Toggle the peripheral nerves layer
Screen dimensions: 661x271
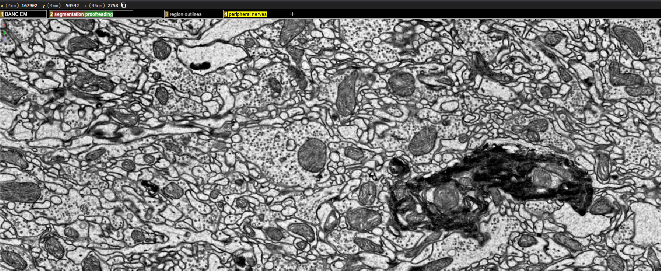(x=247, y=14)
